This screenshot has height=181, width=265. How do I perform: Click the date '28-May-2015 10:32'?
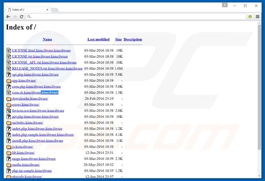click(x=99, y=165)
